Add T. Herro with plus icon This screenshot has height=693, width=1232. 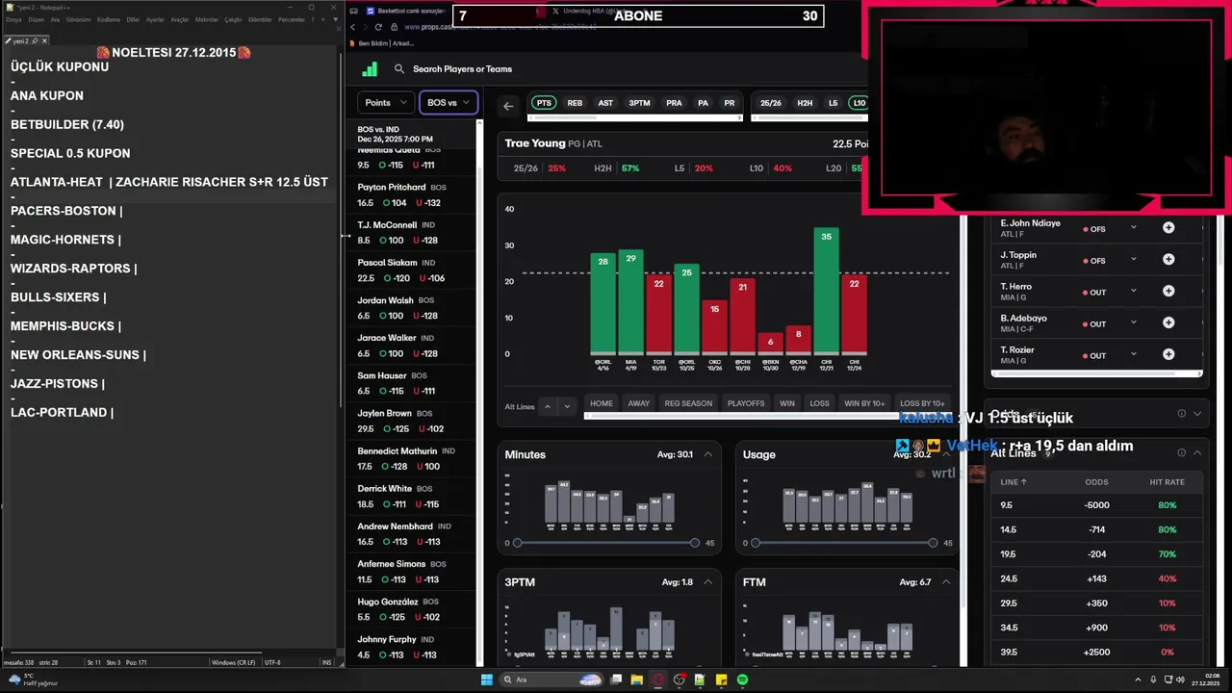coord(1168,292)
